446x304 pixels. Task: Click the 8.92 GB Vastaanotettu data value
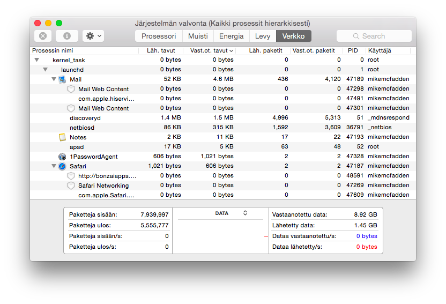click(x=366, y=214)
